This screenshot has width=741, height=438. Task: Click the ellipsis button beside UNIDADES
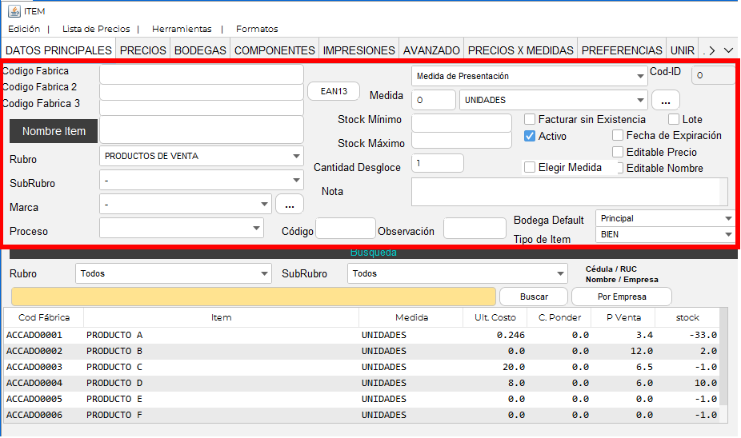pos(665,101)
